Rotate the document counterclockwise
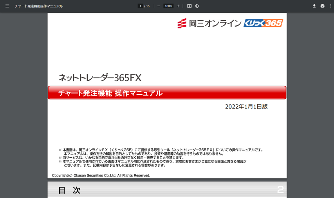 point(197,6)
